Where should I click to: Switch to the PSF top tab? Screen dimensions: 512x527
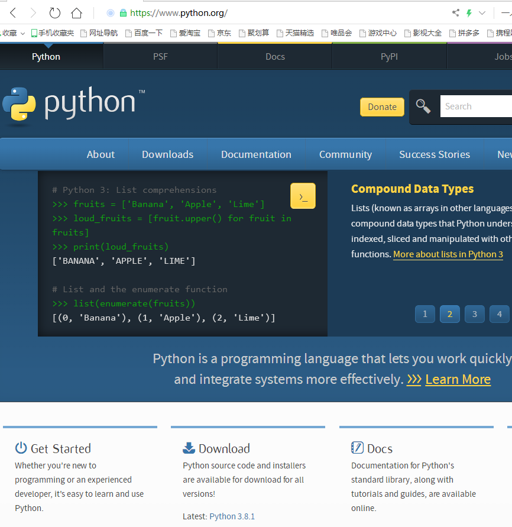coord(161,56)
